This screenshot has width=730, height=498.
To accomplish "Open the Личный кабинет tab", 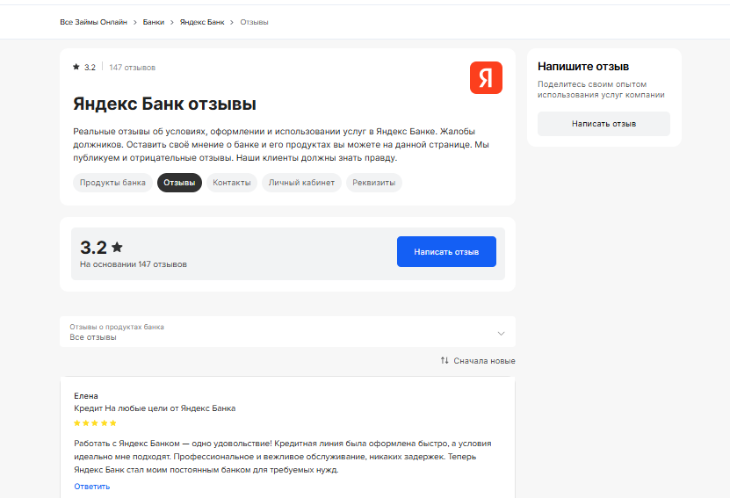I will pos(301,183).
